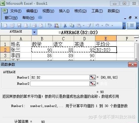Click the Save floppy disk icon
The image size is (139, 123).
[19, 25]
